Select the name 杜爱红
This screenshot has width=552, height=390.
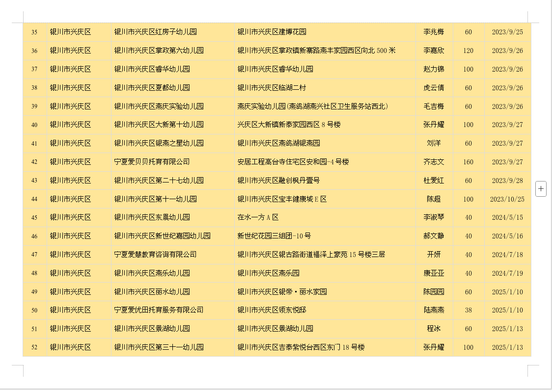point(434,181)
